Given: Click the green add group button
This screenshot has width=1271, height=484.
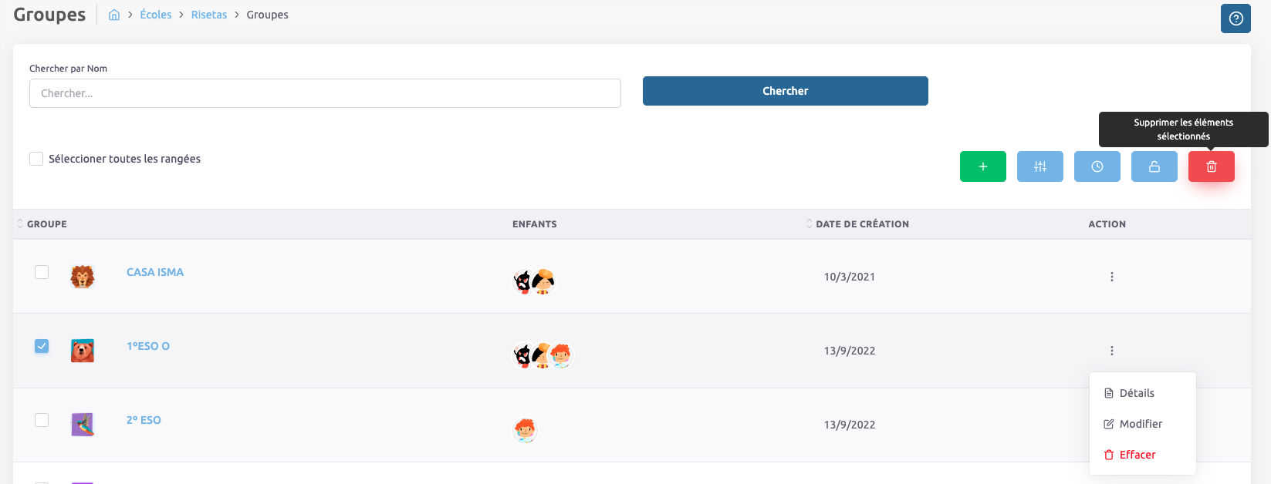Looking at the screenshot, I should click(x=982, y=166).
